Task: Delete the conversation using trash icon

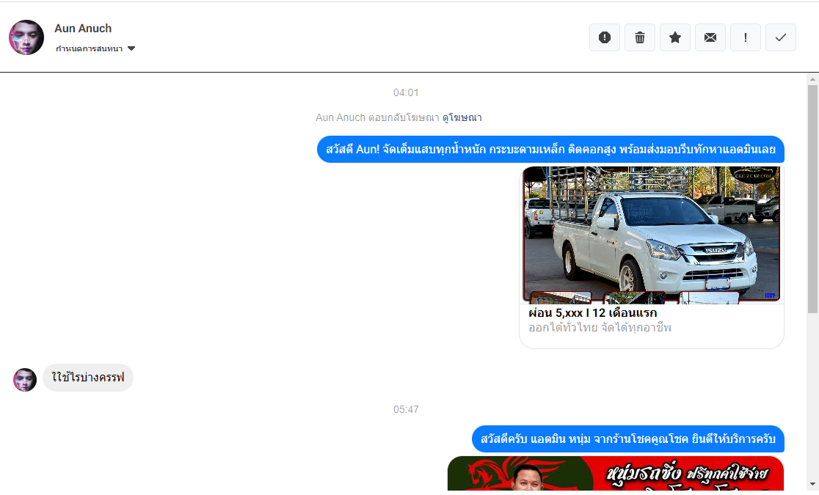Action: (x=640, y=37)
